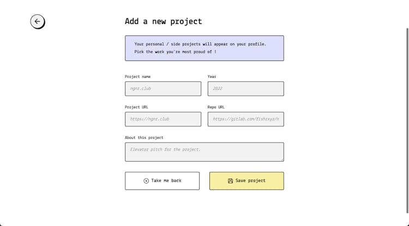409x226 pixels.
Task: Click the circled X icon in Take me back
Action: point(146,181)
